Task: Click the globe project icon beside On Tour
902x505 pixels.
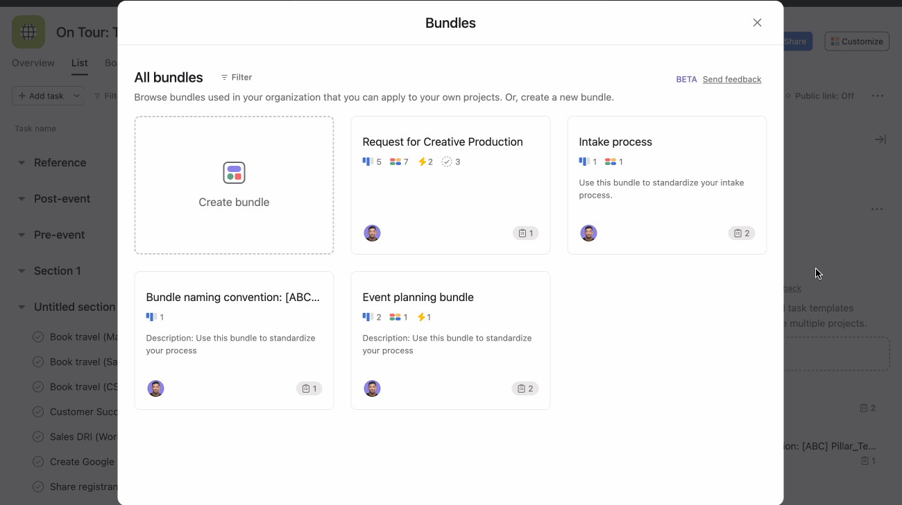Action: point(28,31)
